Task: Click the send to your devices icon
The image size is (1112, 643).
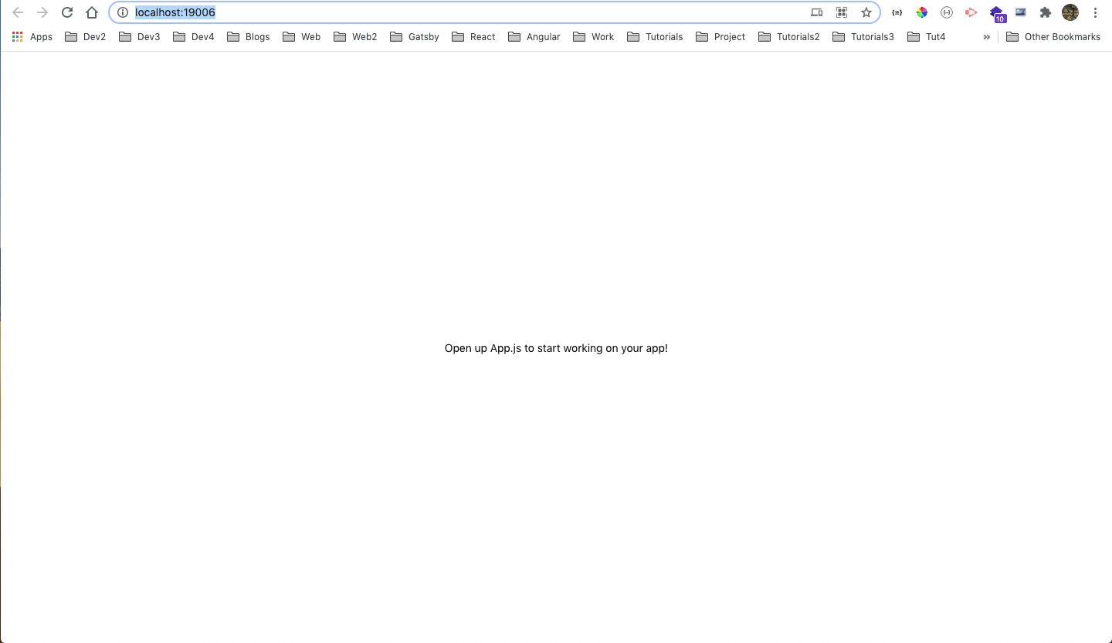Action: 817,12
